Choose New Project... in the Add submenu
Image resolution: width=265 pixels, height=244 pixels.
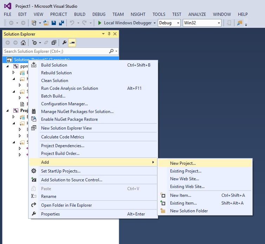tap(205, 163)
